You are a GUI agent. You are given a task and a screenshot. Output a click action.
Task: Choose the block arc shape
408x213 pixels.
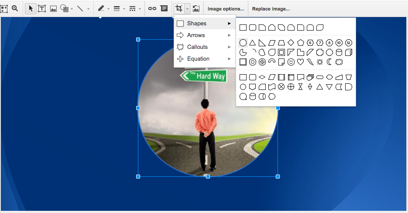tap(272, 61)
